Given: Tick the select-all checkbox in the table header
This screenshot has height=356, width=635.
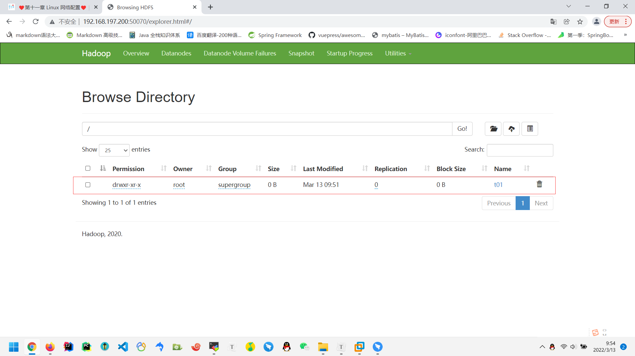Looking at the screenshot, I should point(88,168).
